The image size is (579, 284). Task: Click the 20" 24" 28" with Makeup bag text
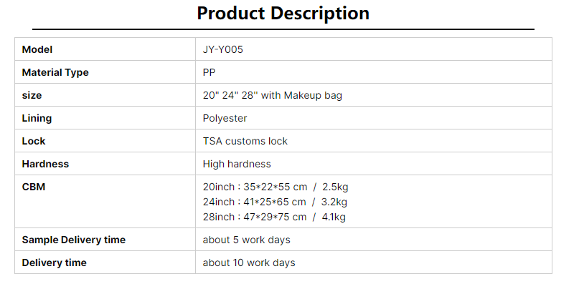point(272,95)
